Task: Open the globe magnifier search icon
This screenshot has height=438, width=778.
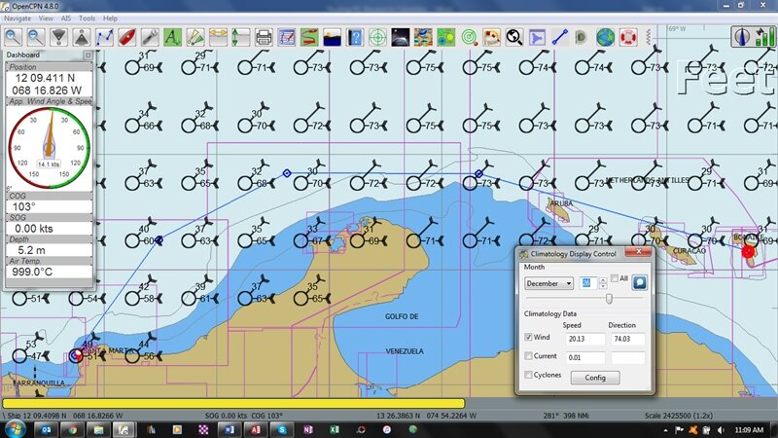Action: 514,37
